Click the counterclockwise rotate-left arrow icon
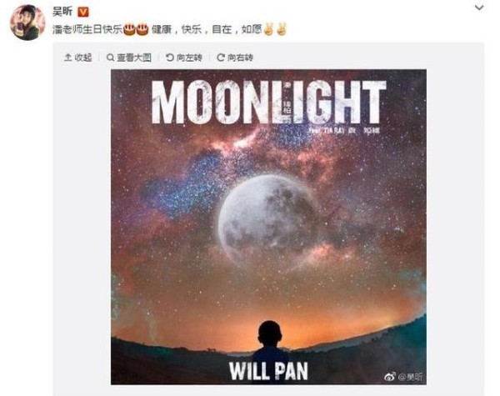This screenshot has width=500, height=396. click(170, 58)
